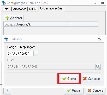
Task: Click the Configurações Gerais de ICMS window icon
Action: [4, 3]
